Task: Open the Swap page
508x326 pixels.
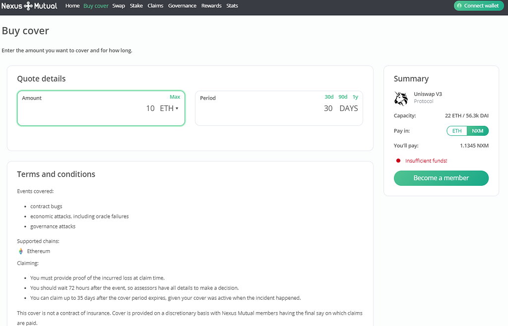Action: pos(119,6)
